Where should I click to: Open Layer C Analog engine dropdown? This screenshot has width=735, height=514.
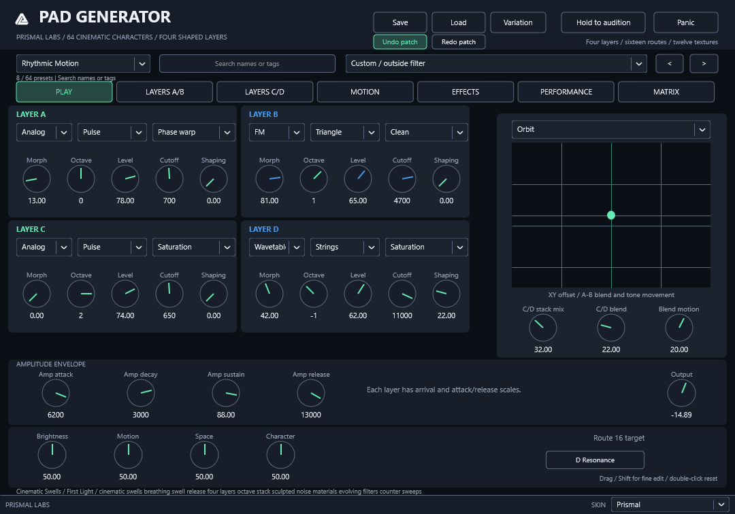(44, 247)
